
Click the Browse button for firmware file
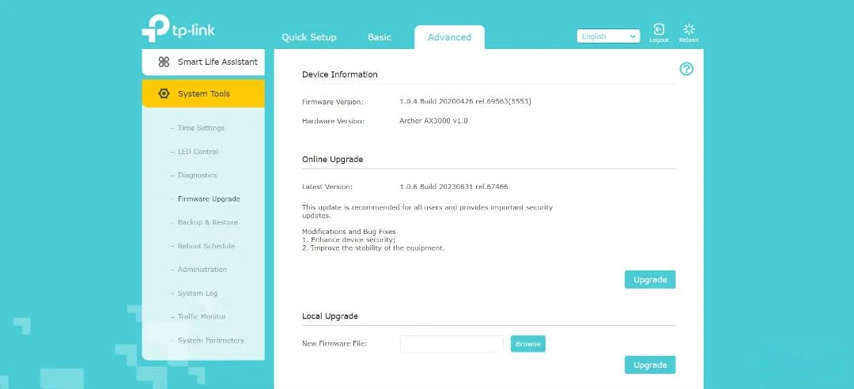tap(527, 344)
